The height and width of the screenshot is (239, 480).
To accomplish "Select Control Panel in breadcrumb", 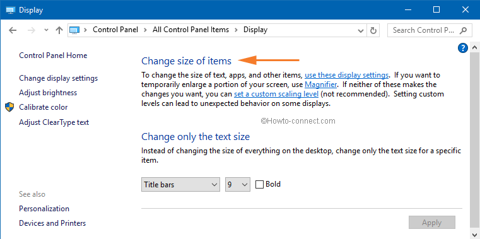I will pyautogui.click(x=115, y=30).
